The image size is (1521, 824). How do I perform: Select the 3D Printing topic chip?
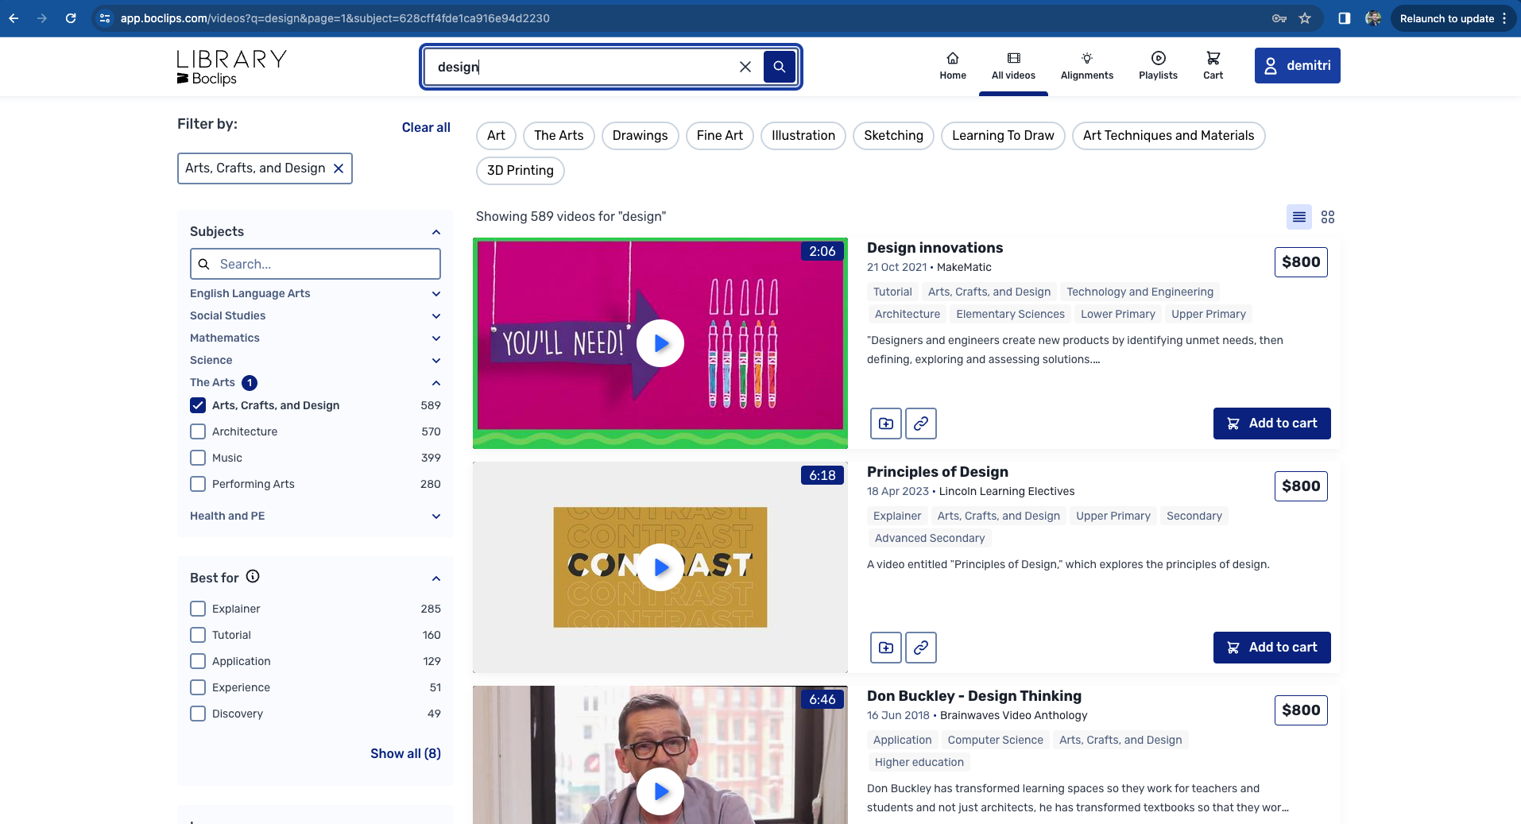click(520, 171)
